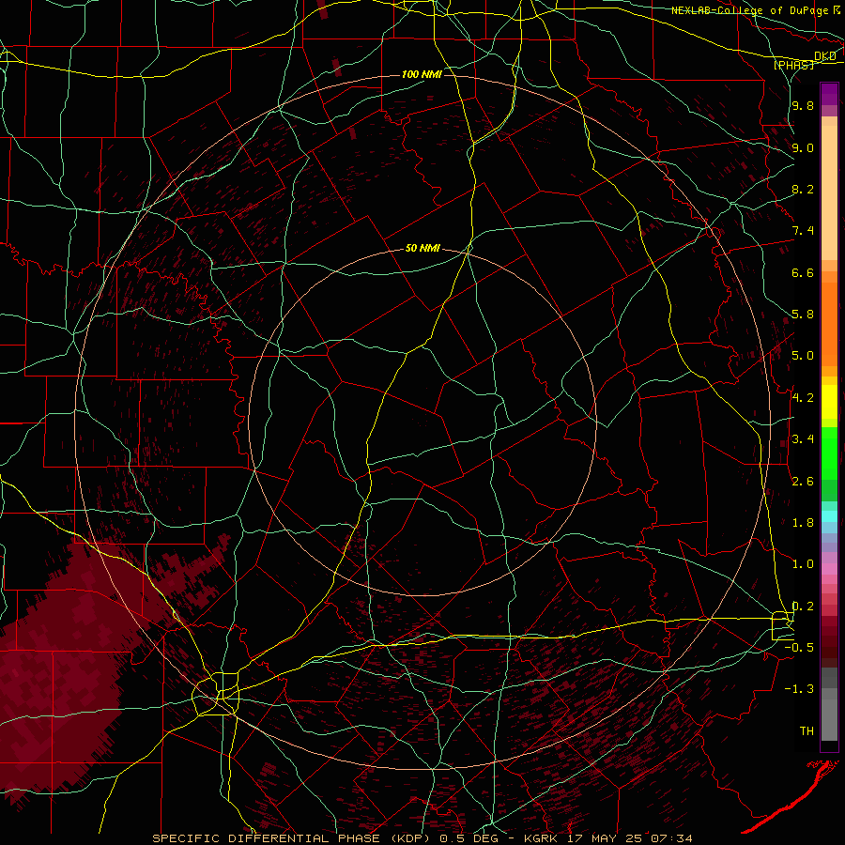Image resolution: width=845 pixels, height=845 pixels.
Task: Click the [PHAS] label above the color scale
Action: click(793, 65)
